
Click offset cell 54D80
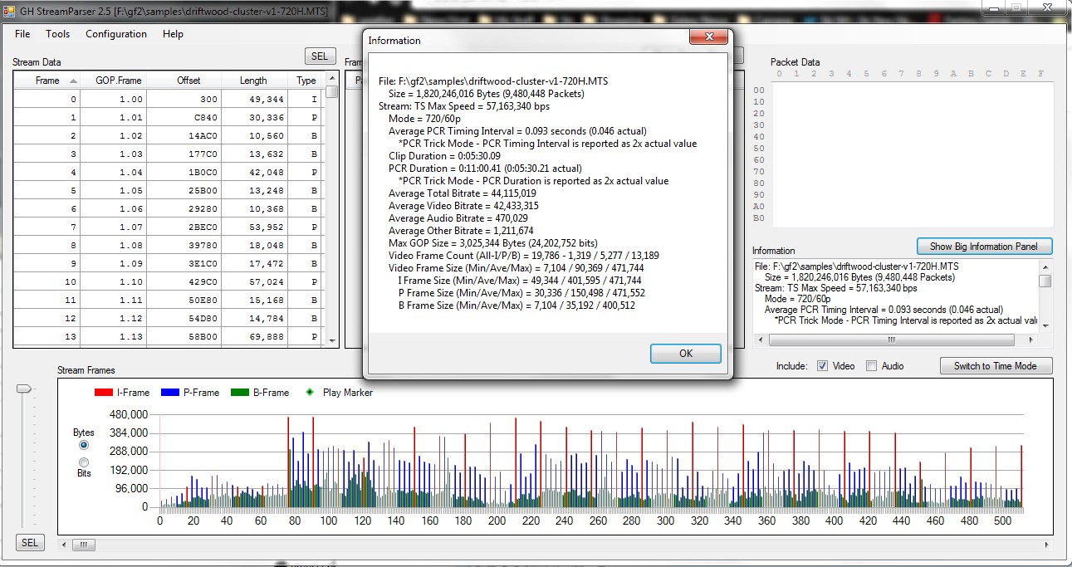point(184,319)
